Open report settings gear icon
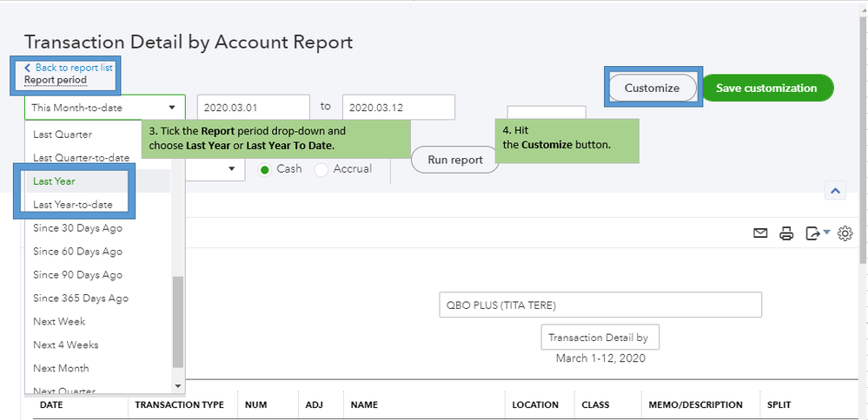The width and height of the screenshot is (868, 420). (845, 233)
